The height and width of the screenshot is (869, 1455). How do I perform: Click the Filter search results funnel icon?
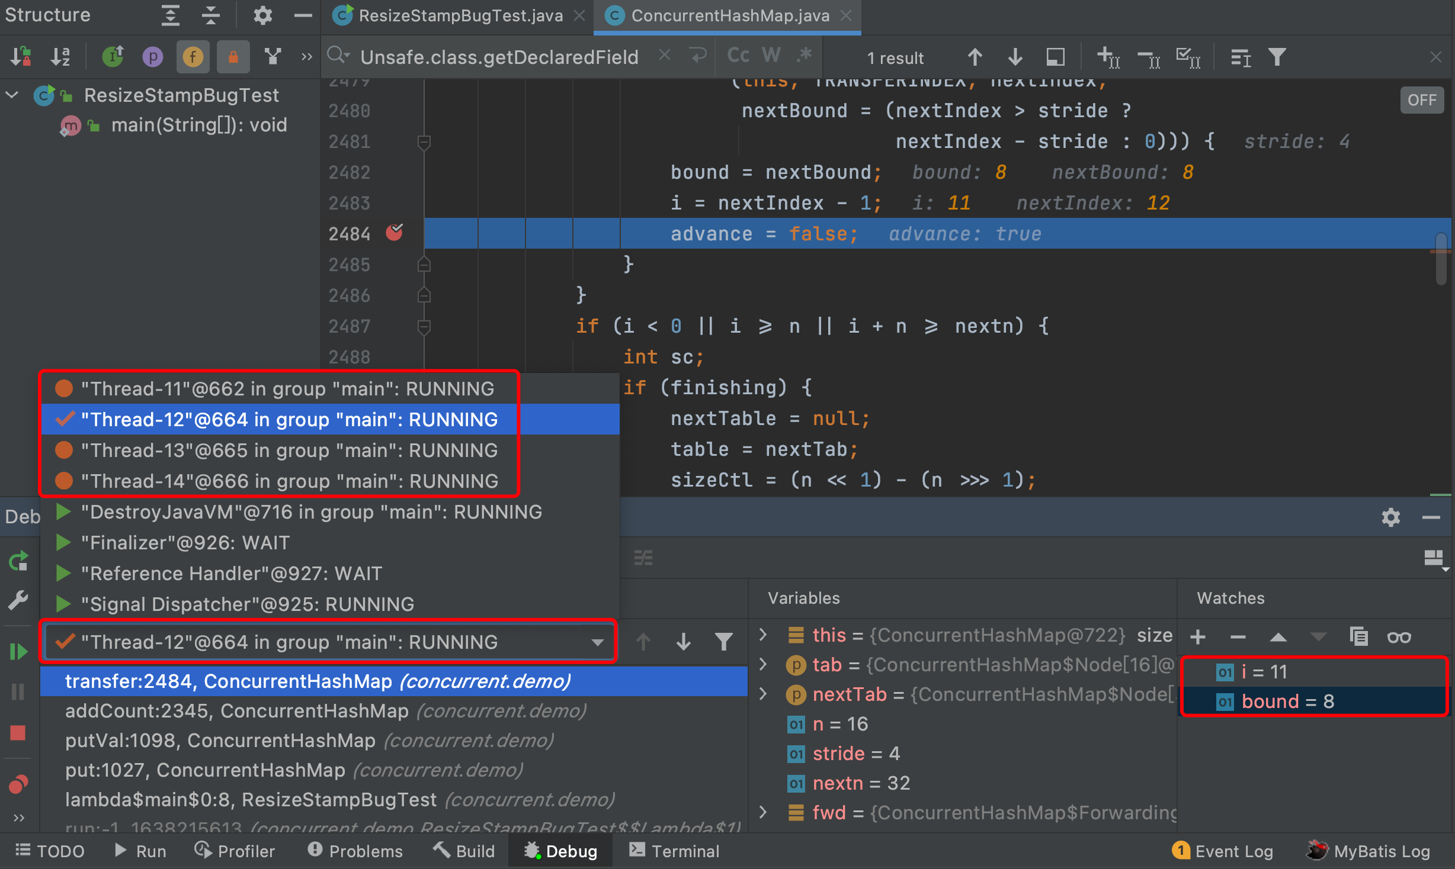tap(1277, 57)
